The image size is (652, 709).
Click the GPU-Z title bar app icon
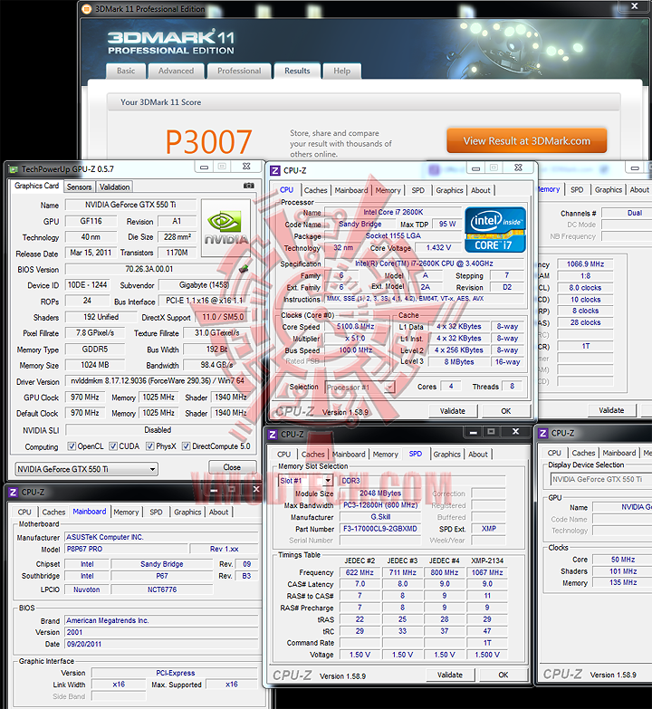[14, 169]
